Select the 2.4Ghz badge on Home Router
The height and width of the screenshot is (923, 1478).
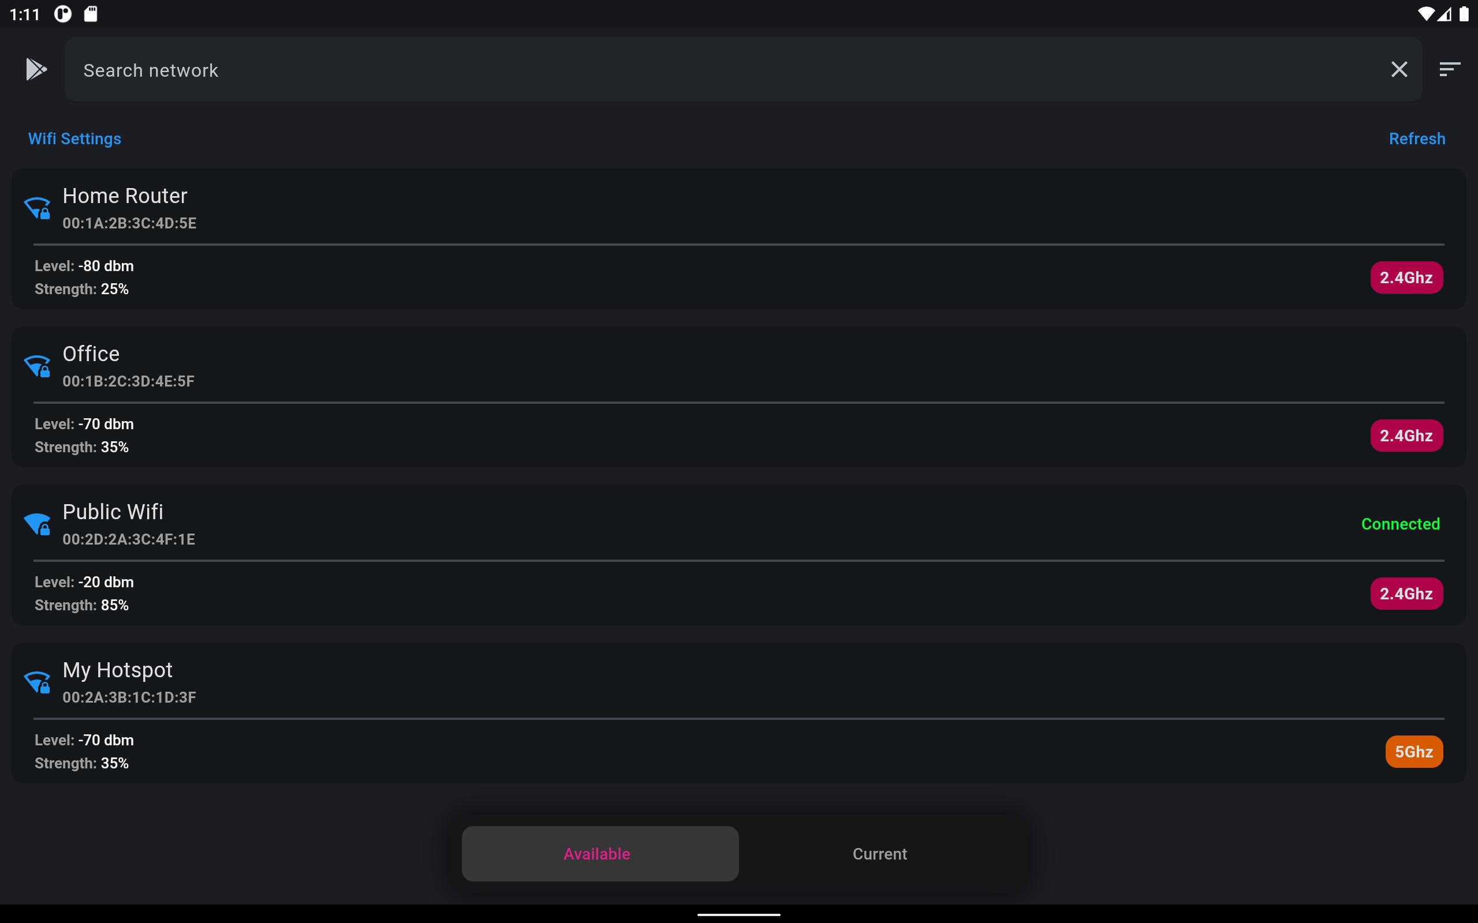[x=1406, y=277]
